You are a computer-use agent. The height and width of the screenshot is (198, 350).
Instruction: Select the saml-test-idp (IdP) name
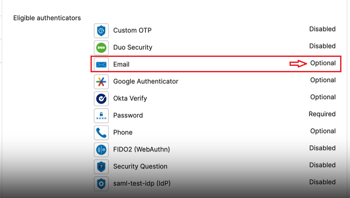142,183
